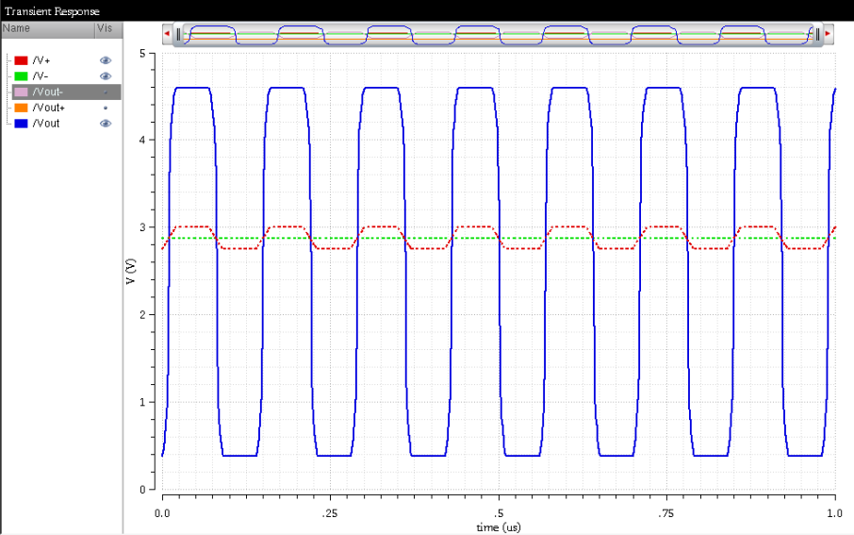Show the hidden /Vout+ trace
The image size is (854, 535).
click(x=106, y=108)
